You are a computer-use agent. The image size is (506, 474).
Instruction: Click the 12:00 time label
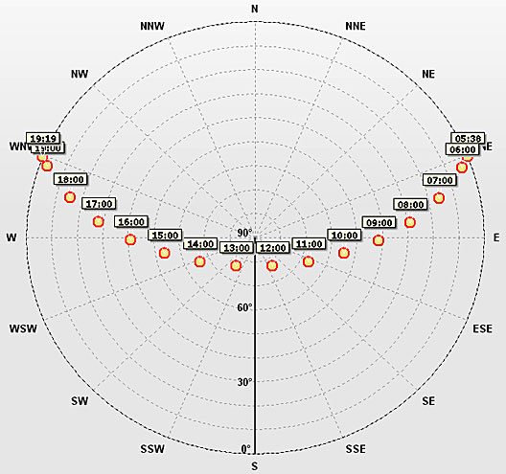[273, 248]
